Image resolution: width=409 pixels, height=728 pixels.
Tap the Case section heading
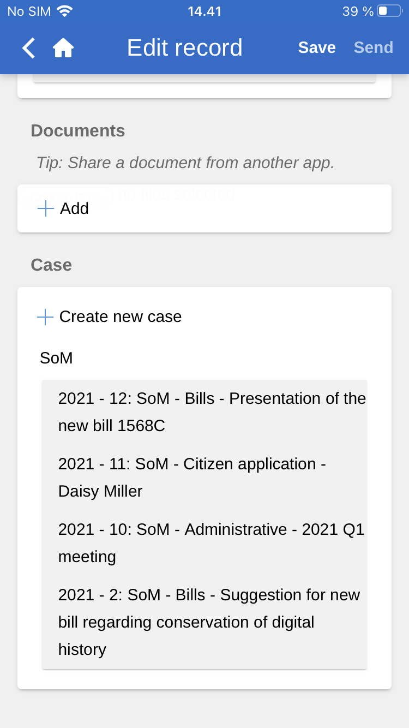click(51, 265)
